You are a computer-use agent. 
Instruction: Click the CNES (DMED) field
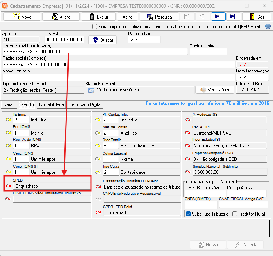201,204
